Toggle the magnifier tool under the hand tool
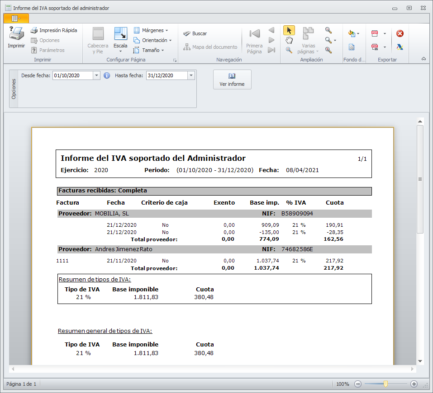Image resolution: width=433 pixels, height=393 pixels. point(289,50)
